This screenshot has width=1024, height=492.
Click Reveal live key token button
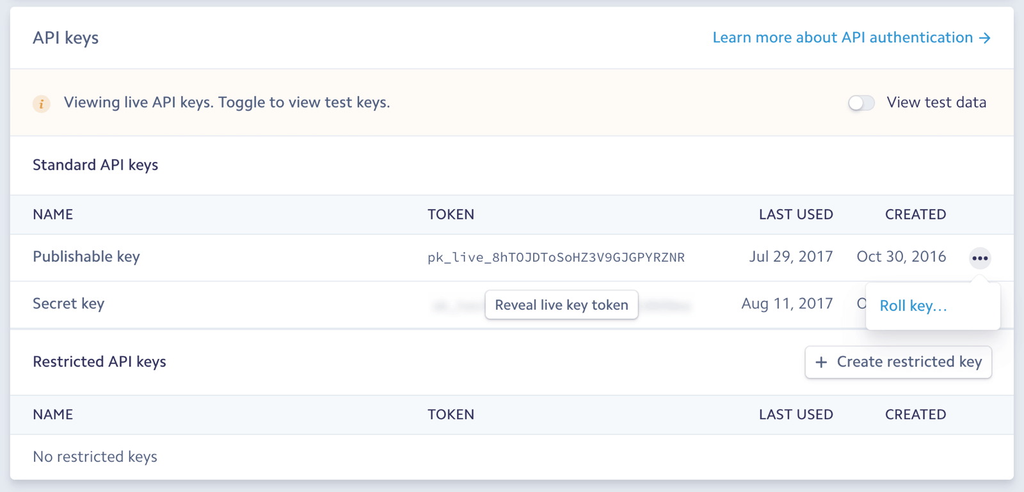pos(561,305)
